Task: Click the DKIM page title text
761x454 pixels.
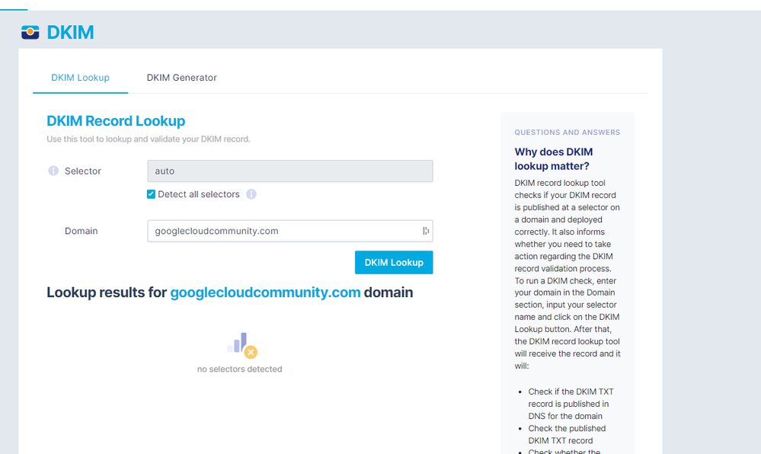Action: tap(70, 33)
